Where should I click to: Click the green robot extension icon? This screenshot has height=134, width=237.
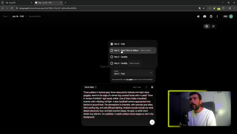point(219,8)
